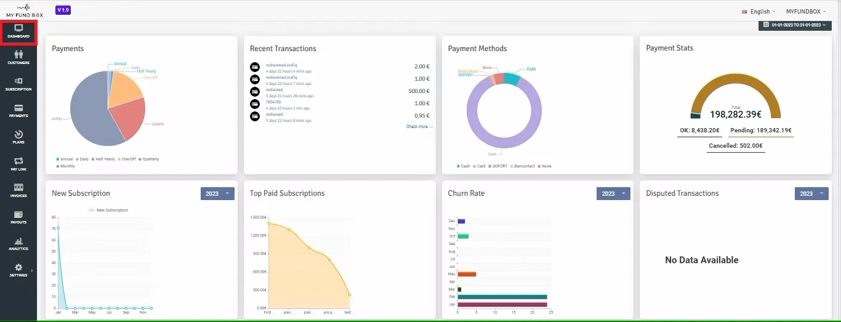841x322 pixels.
Task: Open Disputed Transactions 2023 year dropdown
Action: pos(811,193)
